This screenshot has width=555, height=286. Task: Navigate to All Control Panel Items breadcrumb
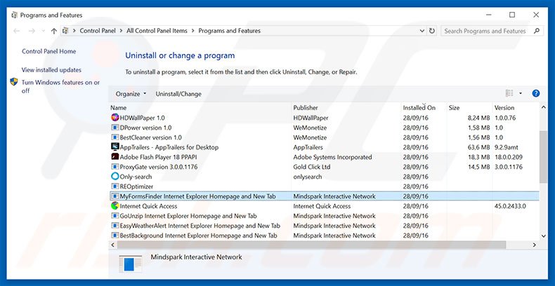(x=157, y=31)
